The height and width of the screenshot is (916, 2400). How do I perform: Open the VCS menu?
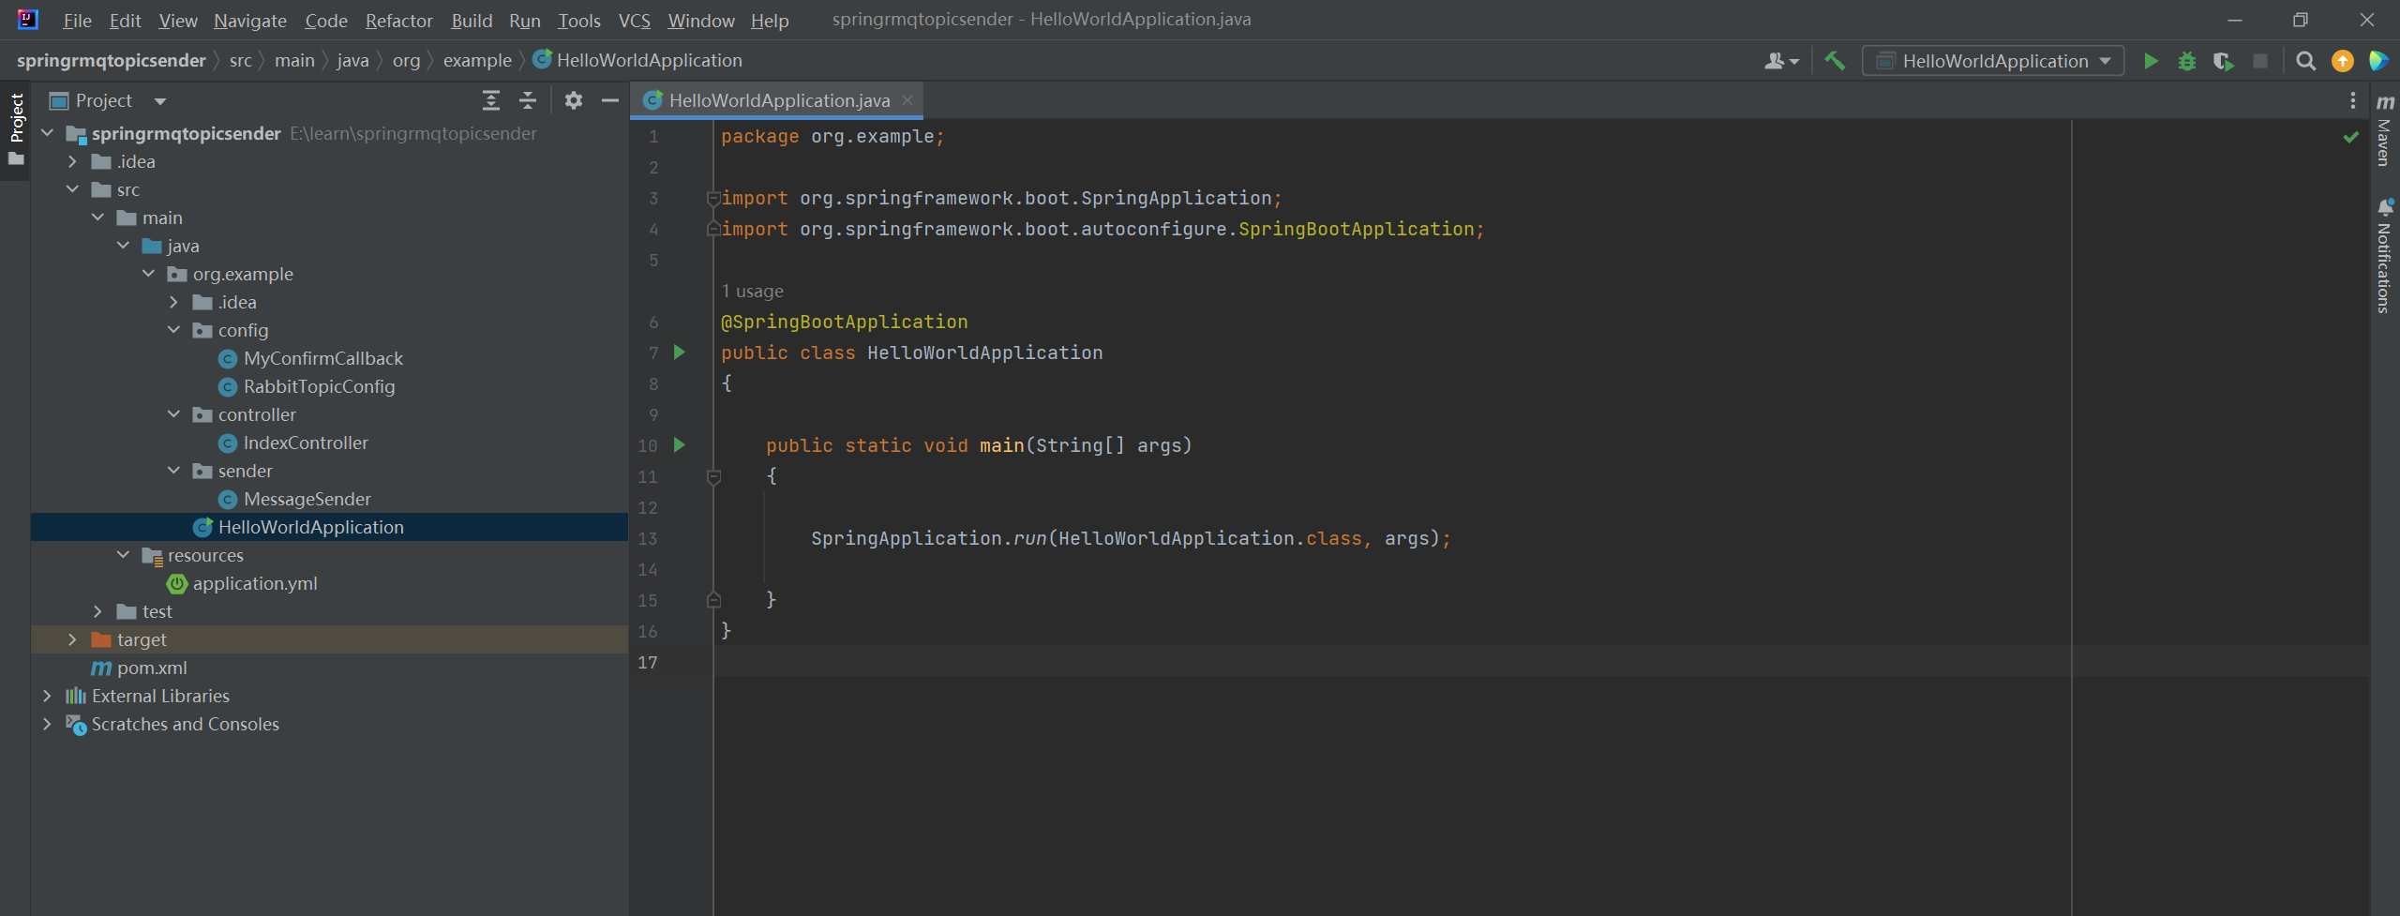coord(634,21)
